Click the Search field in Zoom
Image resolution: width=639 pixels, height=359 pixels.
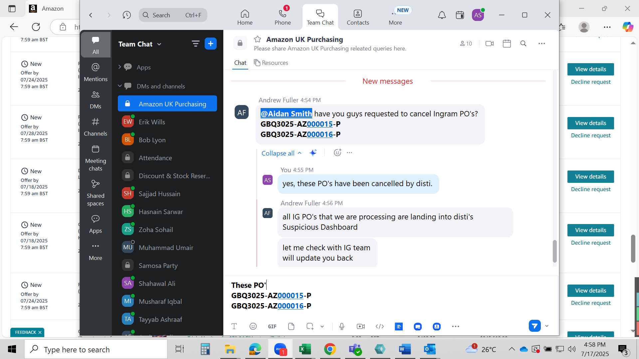(x=173, y=15)
